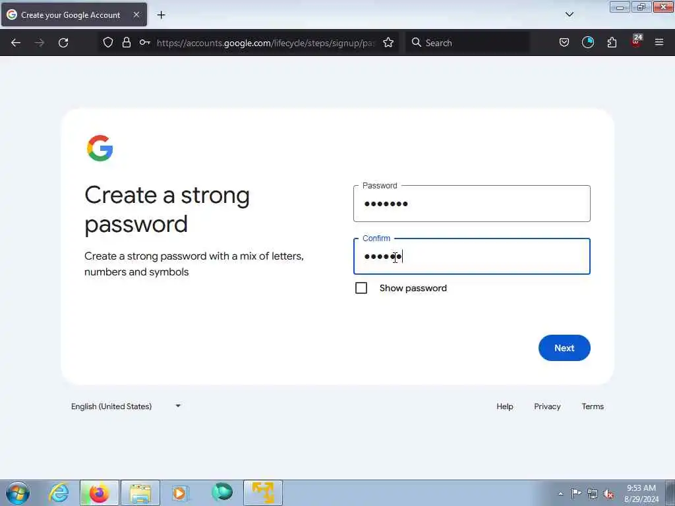Click the forward navigation arrow
This screenshot has width=675, height=506.
coord(40,43)
